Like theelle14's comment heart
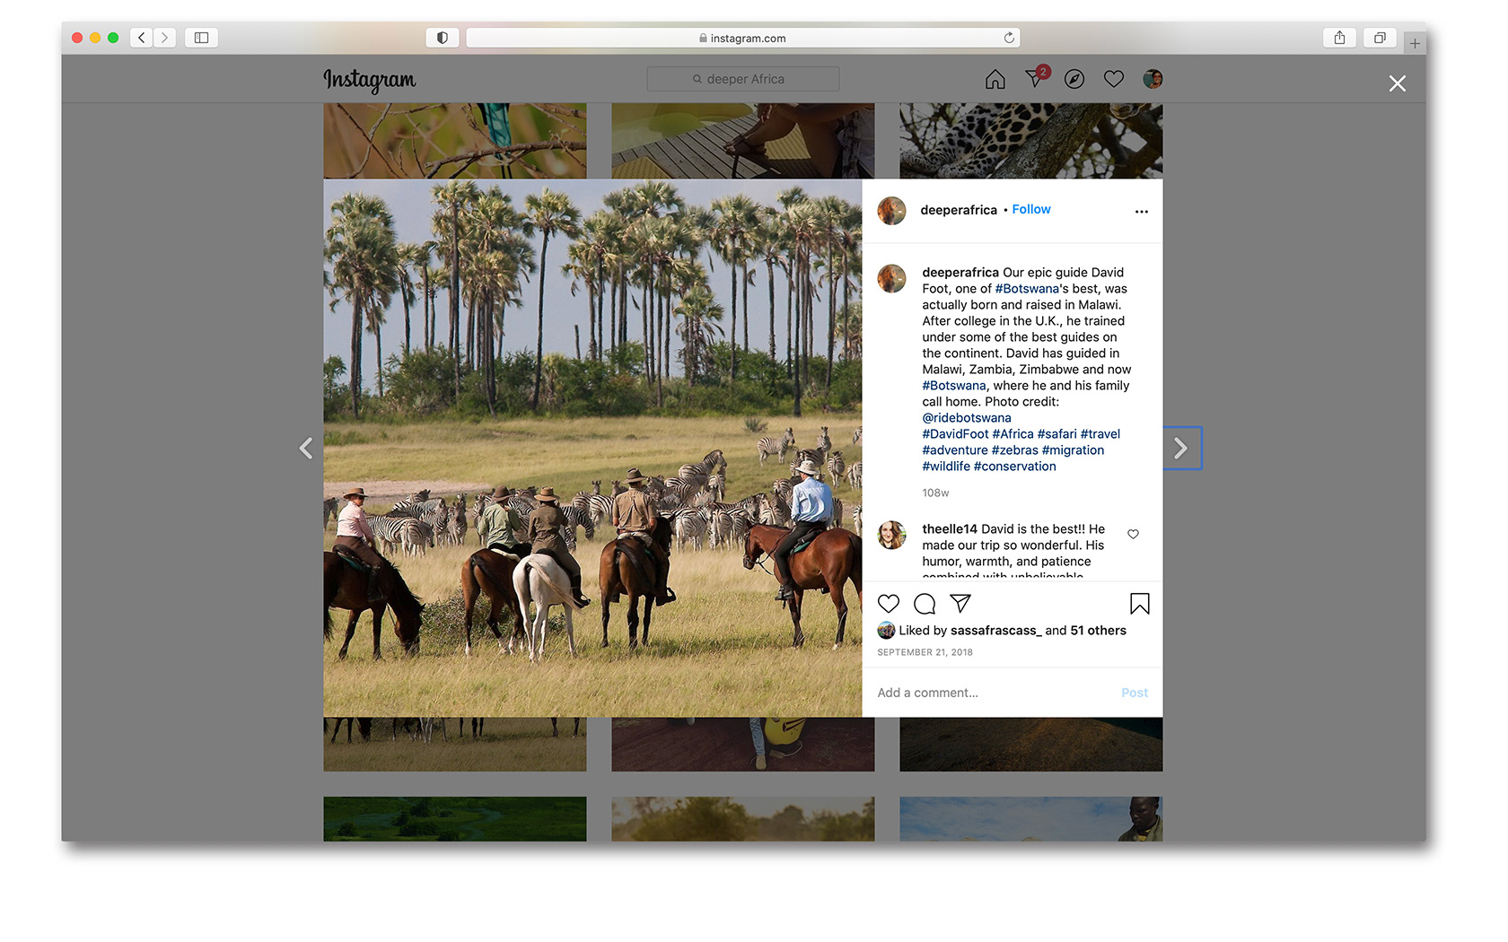The image size is (1508, 942). click(x=1134, y=534)
